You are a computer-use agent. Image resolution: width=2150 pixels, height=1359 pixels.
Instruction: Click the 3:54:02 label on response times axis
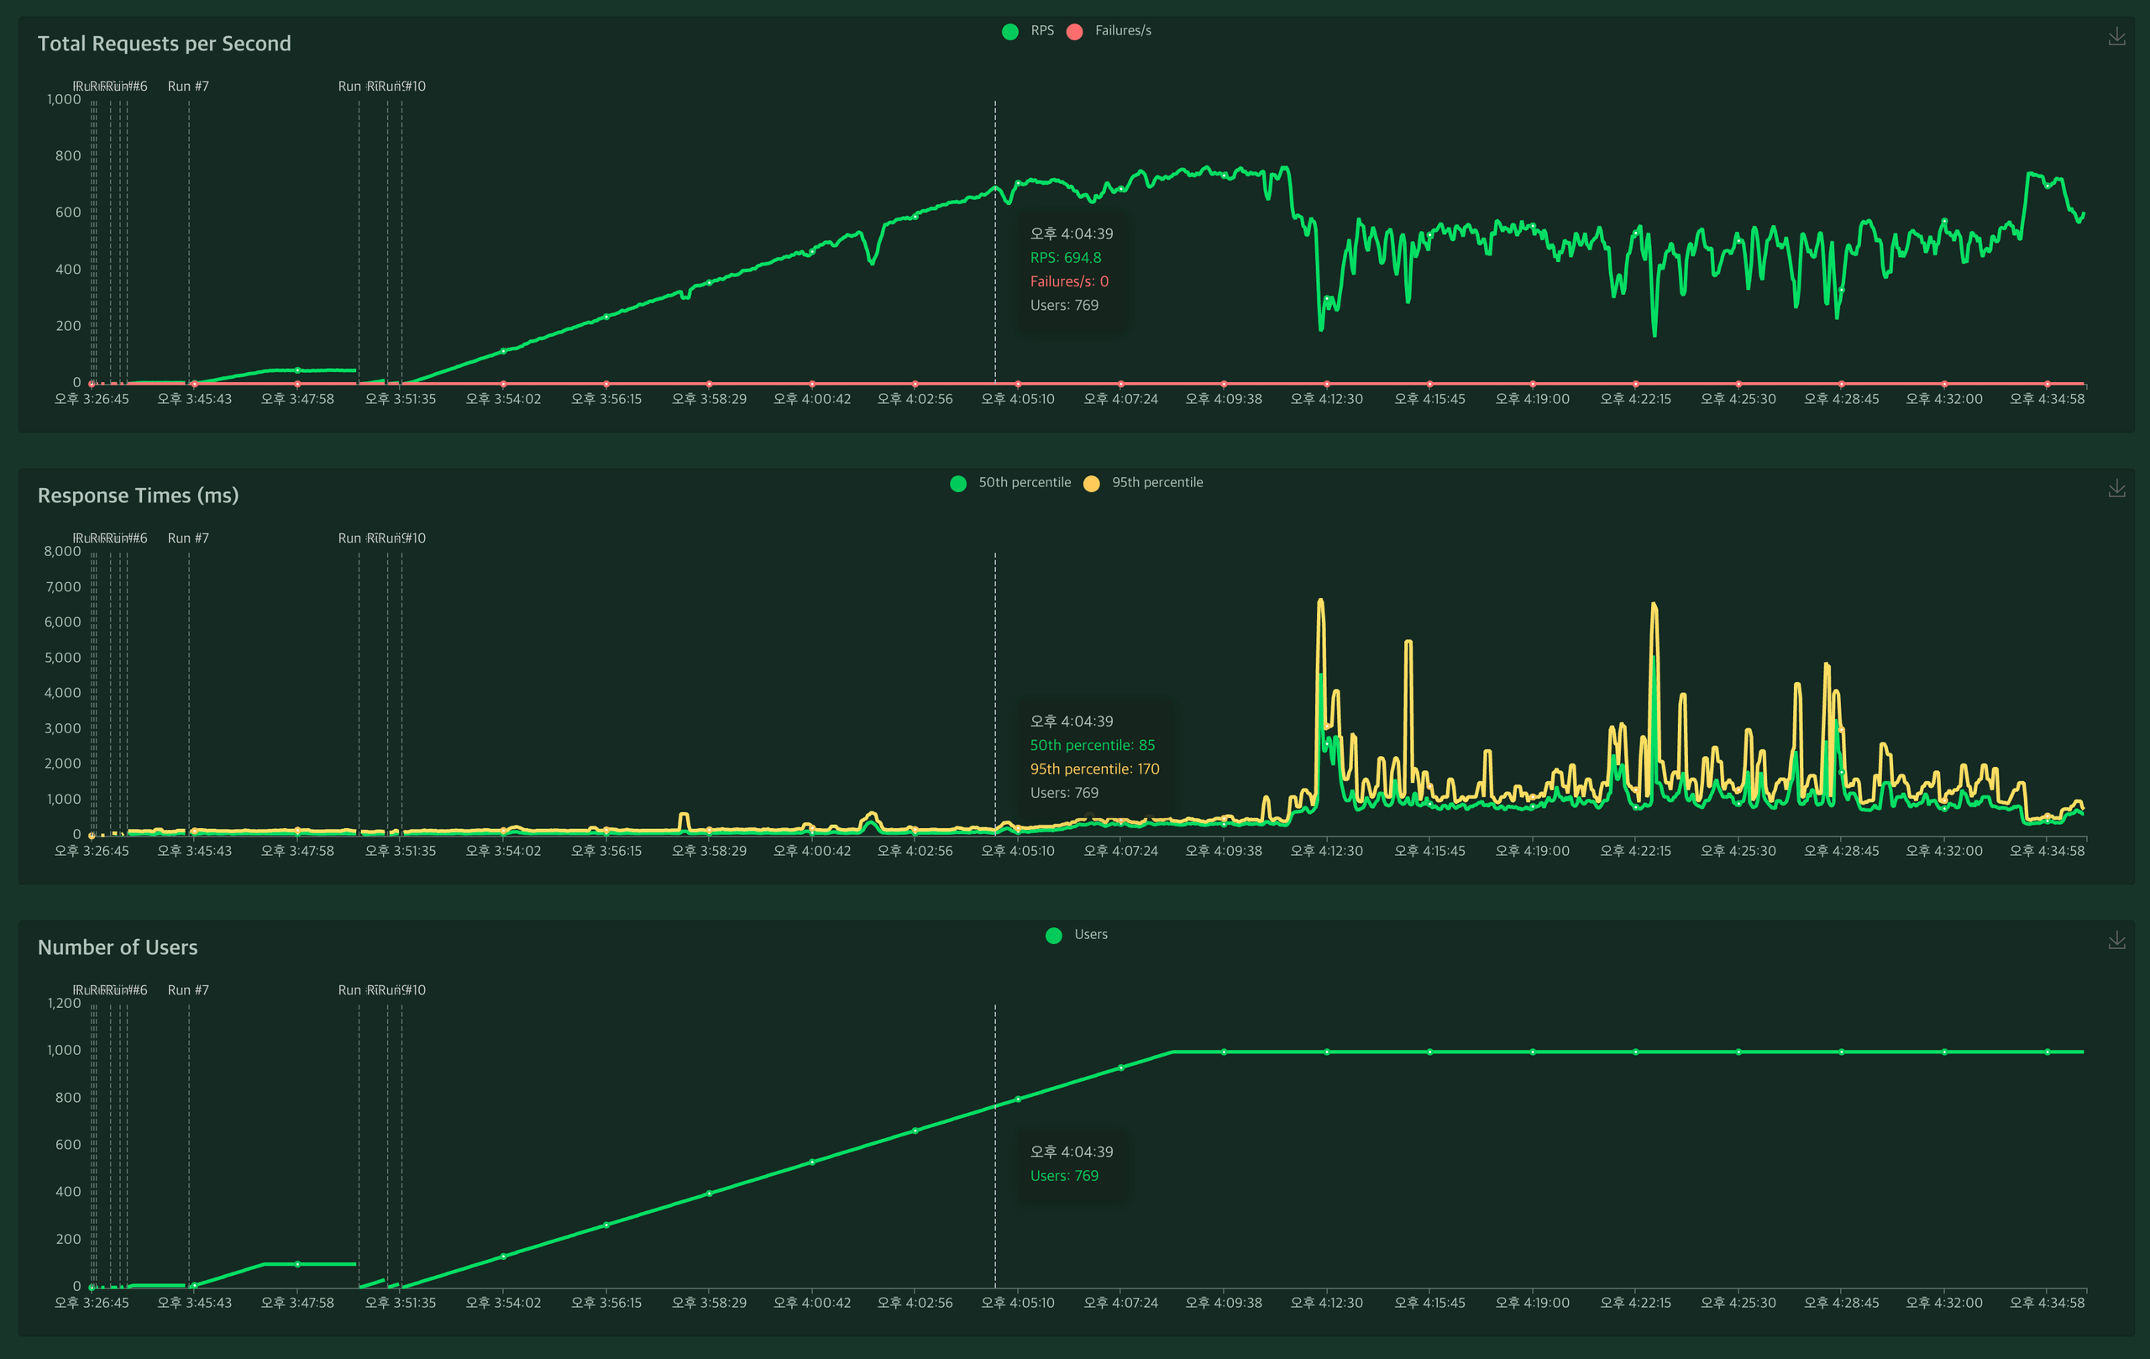pos(504,851)
